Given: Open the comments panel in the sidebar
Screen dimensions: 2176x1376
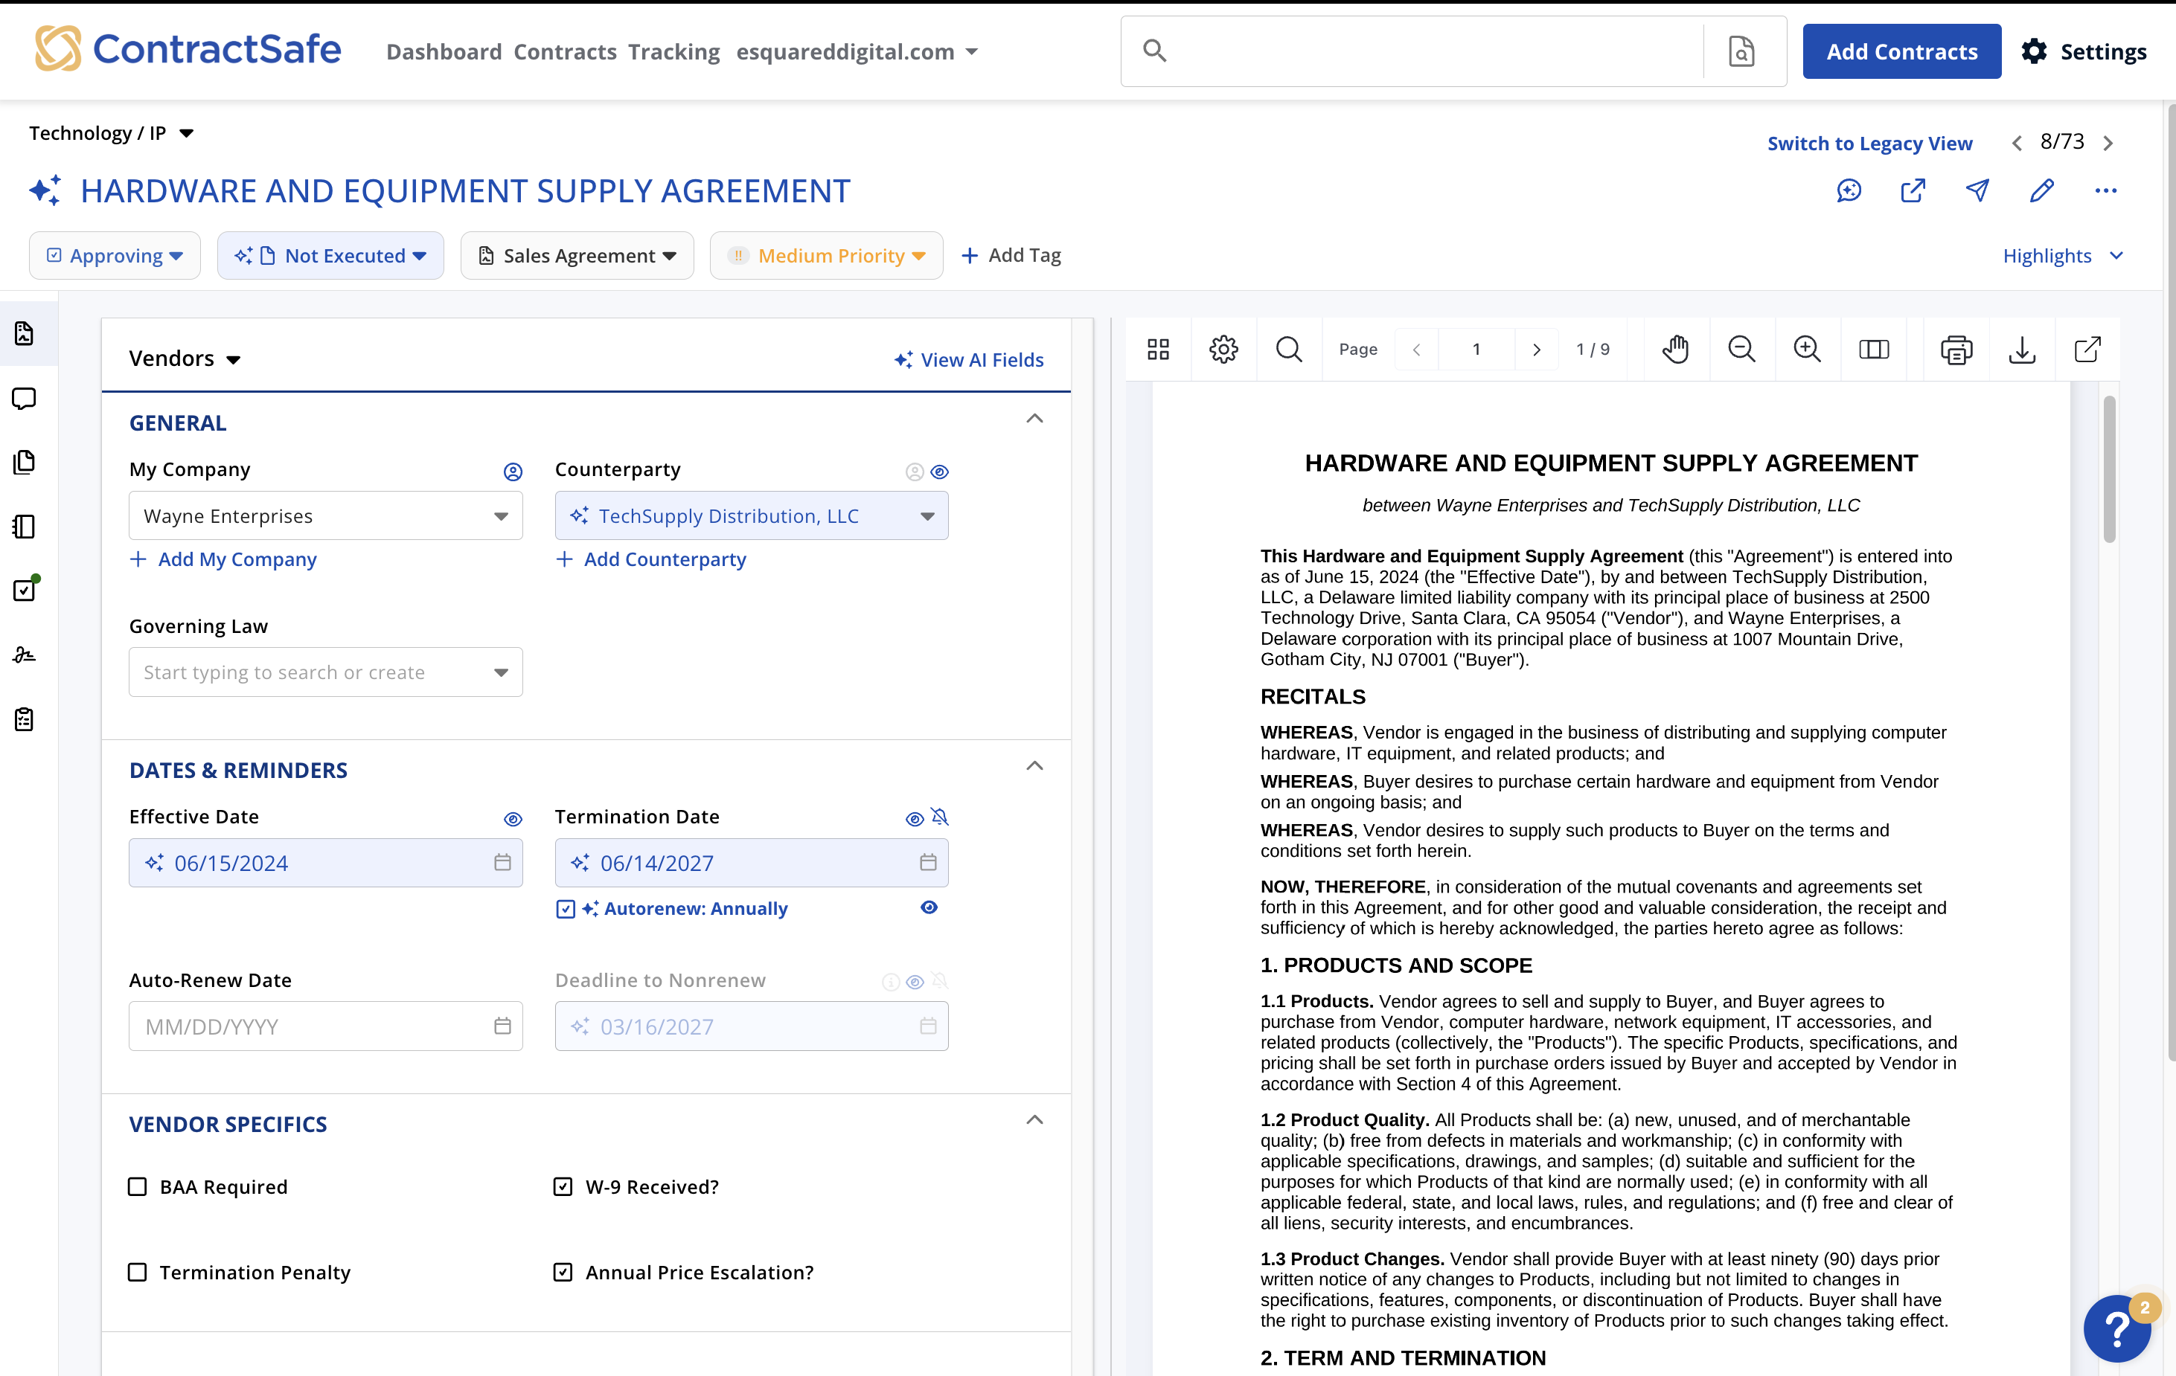Looking at the screenshot, I should coord(24,398).
